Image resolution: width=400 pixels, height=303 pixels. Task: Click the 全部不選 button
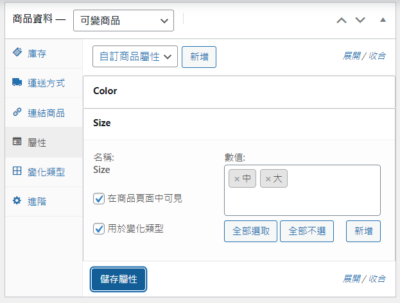pos(307,231)
